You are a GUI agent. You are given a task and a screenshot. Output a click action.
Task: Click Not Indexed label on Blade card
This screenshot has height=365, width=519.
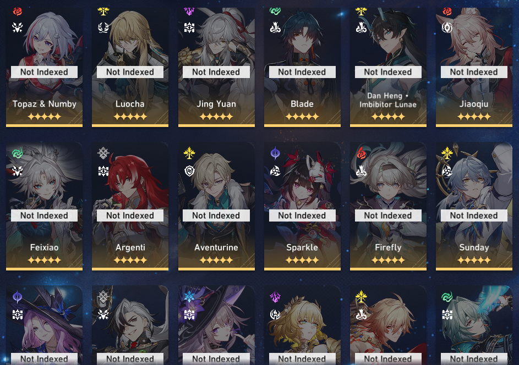point(302,72)
